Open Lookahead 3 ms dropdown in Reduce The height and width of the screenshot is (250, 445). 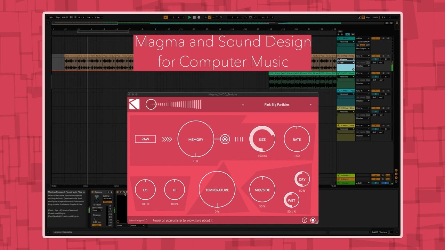(x=97, y=210)
